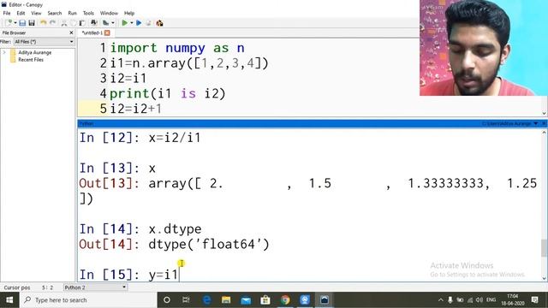
Task: Open Task View on taskbar
Action: tap(186, 300)
